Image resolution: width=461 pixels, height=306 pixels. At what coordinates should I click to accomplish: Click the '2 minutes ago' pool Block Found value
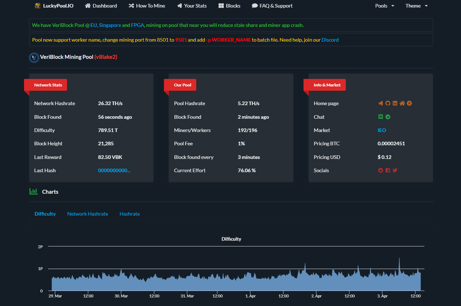(253, 117)
